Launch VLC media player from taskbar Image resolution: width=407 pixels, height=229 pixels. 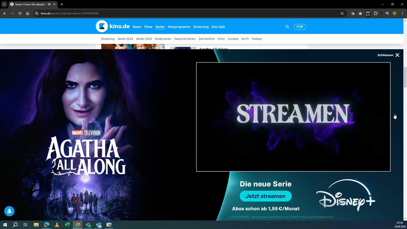point(57,225)
